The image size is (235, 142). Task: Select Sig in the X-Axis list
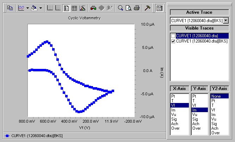(180, 119)
